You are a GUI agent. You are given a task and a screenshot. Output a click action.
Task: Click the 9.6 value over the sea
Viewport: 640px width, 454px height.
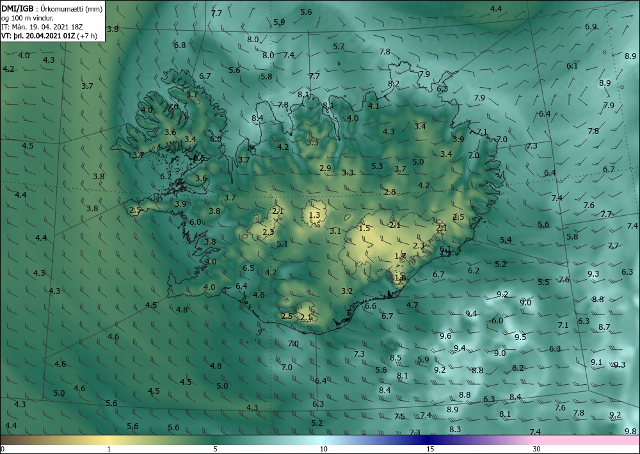pos(445,336)
